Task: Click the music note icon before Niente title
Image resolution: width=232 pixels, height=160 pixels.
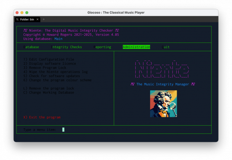Action: tap(25, 30)
